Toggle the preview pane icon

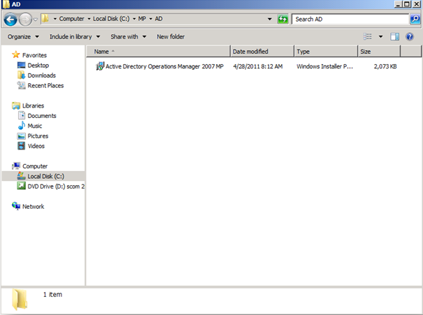pyautogui.click(x=394, y=37)
